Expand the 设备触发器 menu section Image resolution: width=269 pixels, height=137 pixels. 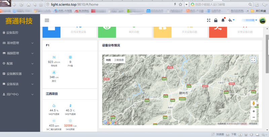[x=20, y=74]
